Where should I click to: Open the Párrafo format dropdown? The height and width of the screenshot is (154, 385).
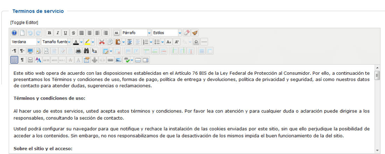click(x=136, y=32)
